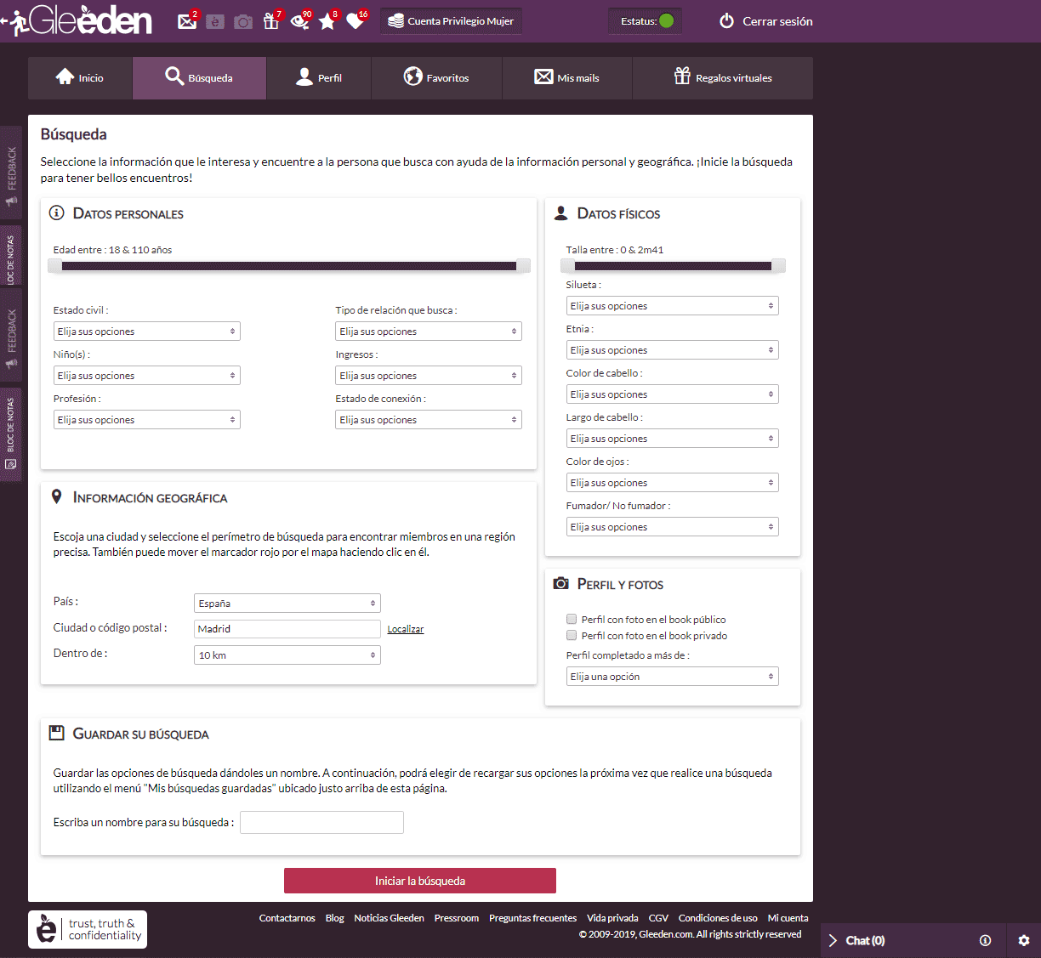Click left handle of Talla slider
Viewport: 1041px width, 958px height.
(568, 266)
